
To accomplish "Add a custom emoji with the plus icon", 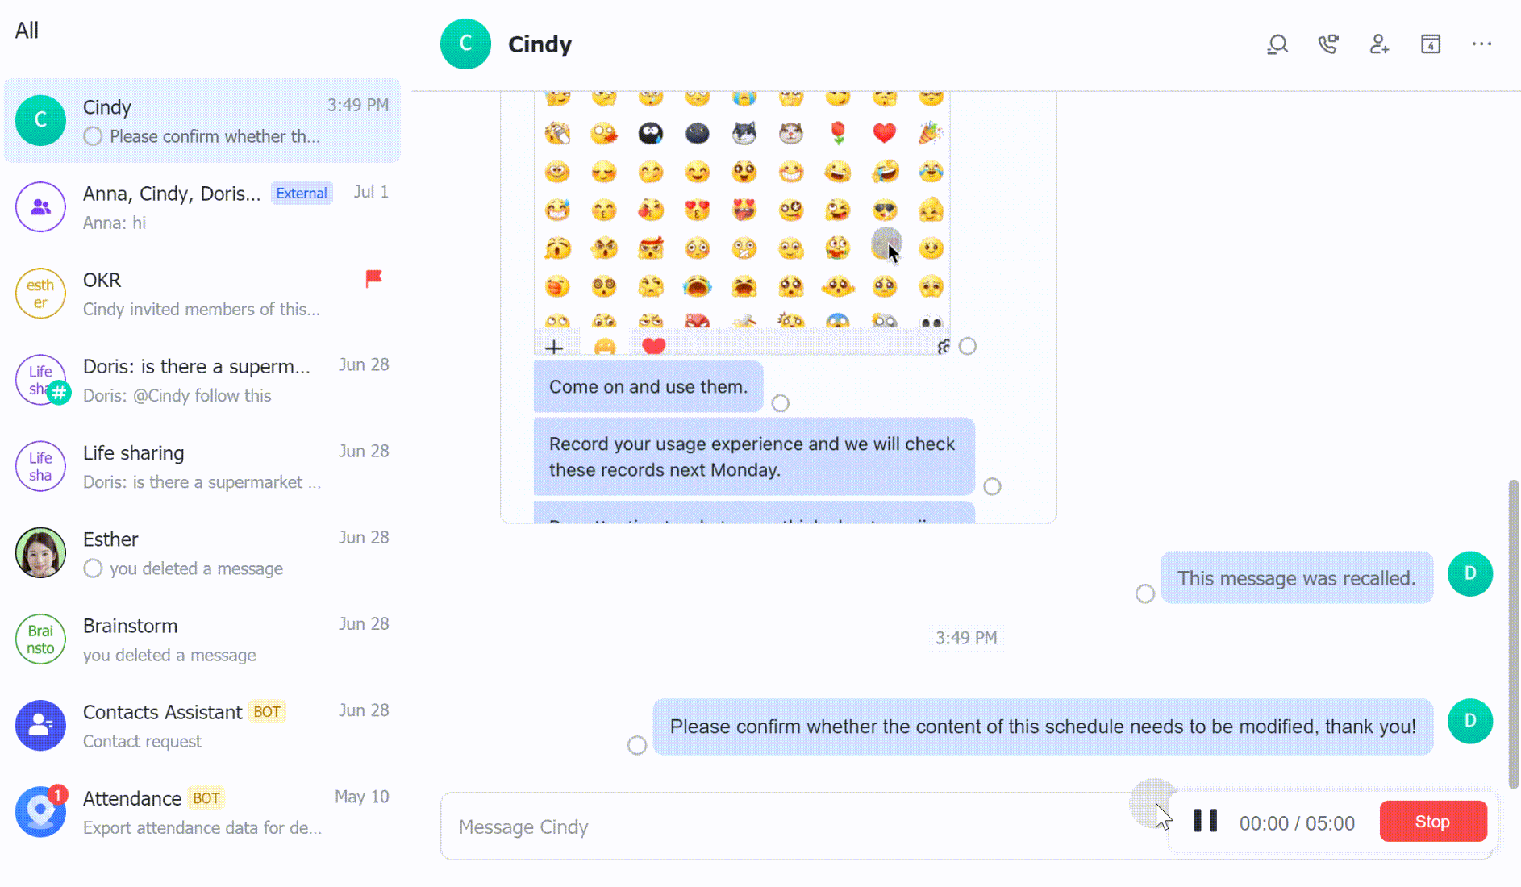I will [x=555, y=346].
